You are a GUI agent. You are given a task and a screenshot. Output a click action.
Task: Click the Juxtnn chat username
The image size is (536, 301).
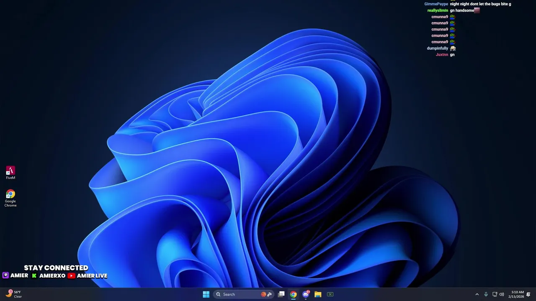point(442,54)
